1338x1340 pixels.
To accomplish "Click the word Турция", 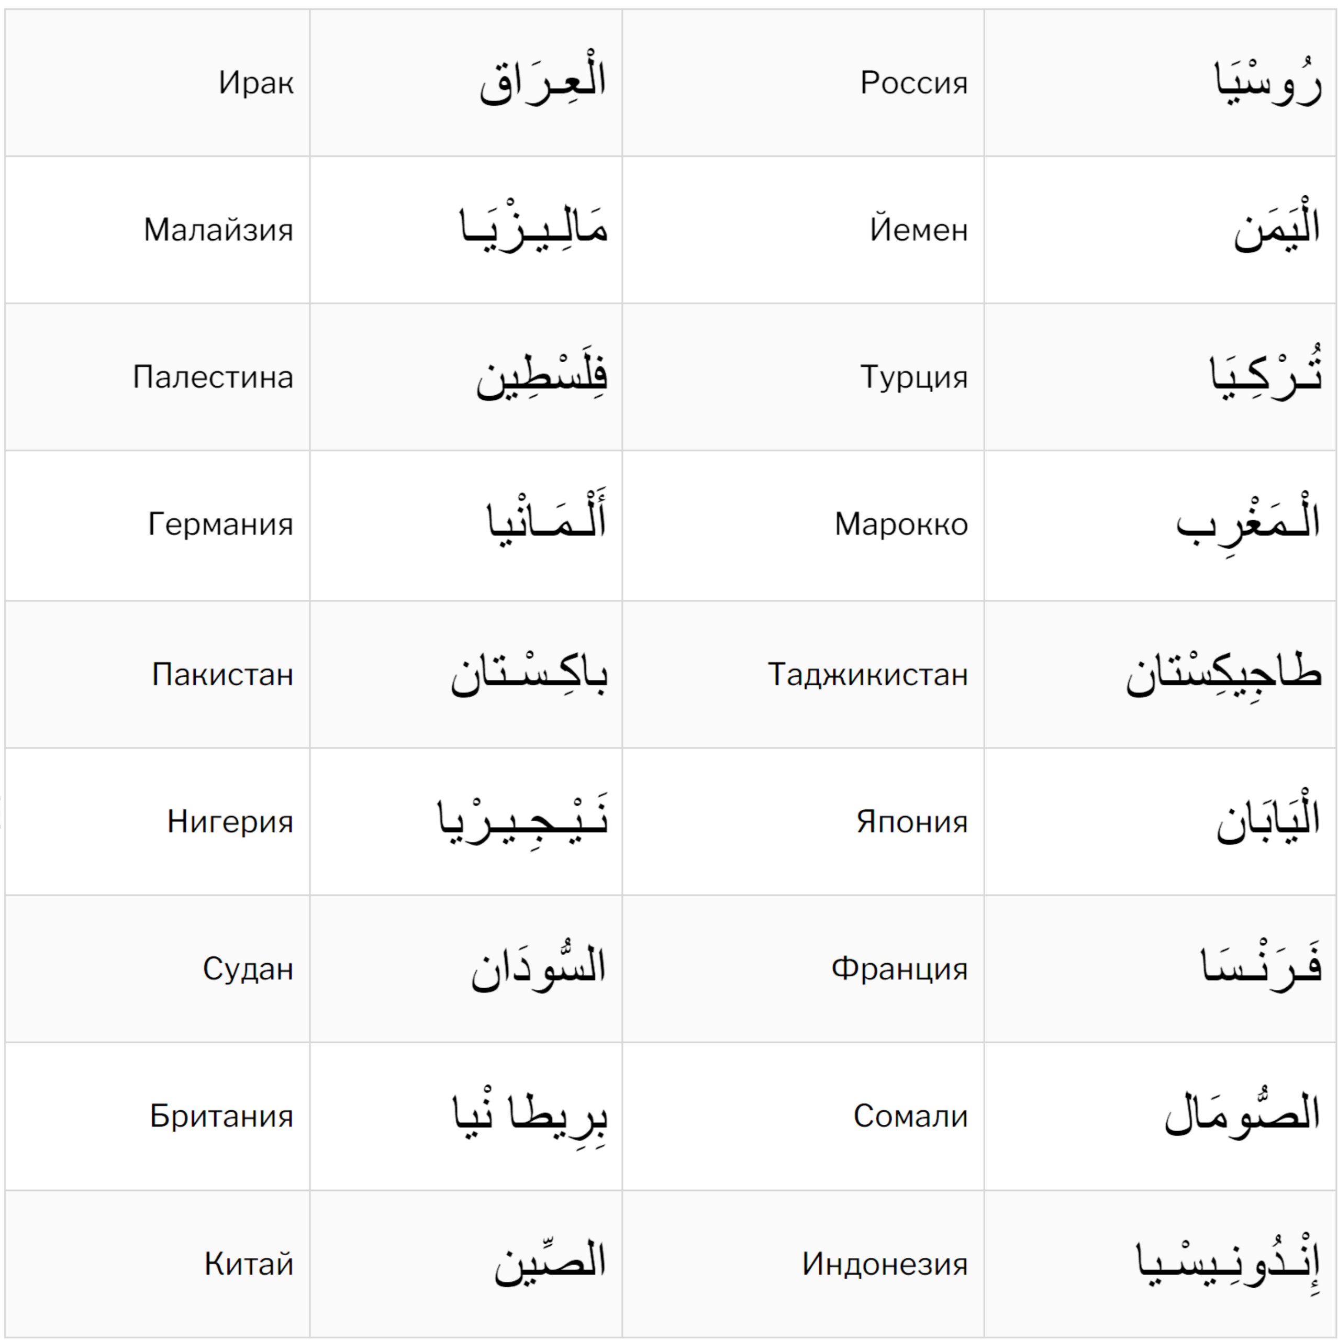I will pyautogui.click(x=913, y=377).
